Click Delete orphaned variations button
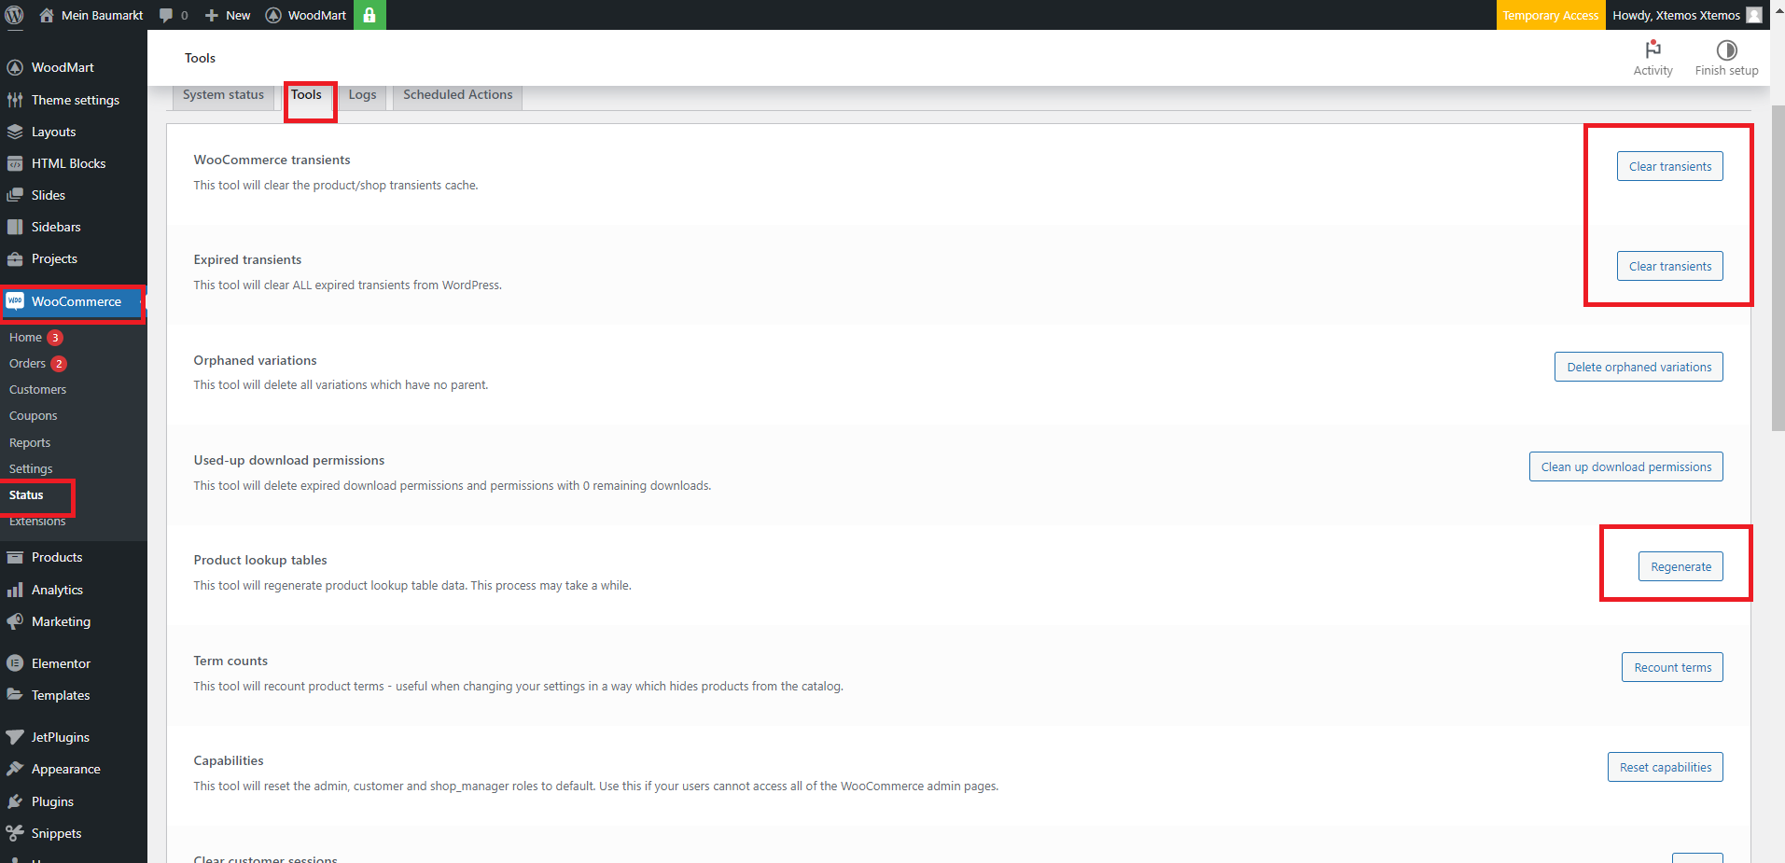 tap(1639, 367)
